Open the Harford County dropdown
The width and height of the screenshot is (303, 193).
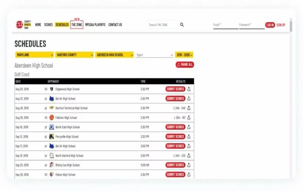pyautogui.click(x=75, y=55)
